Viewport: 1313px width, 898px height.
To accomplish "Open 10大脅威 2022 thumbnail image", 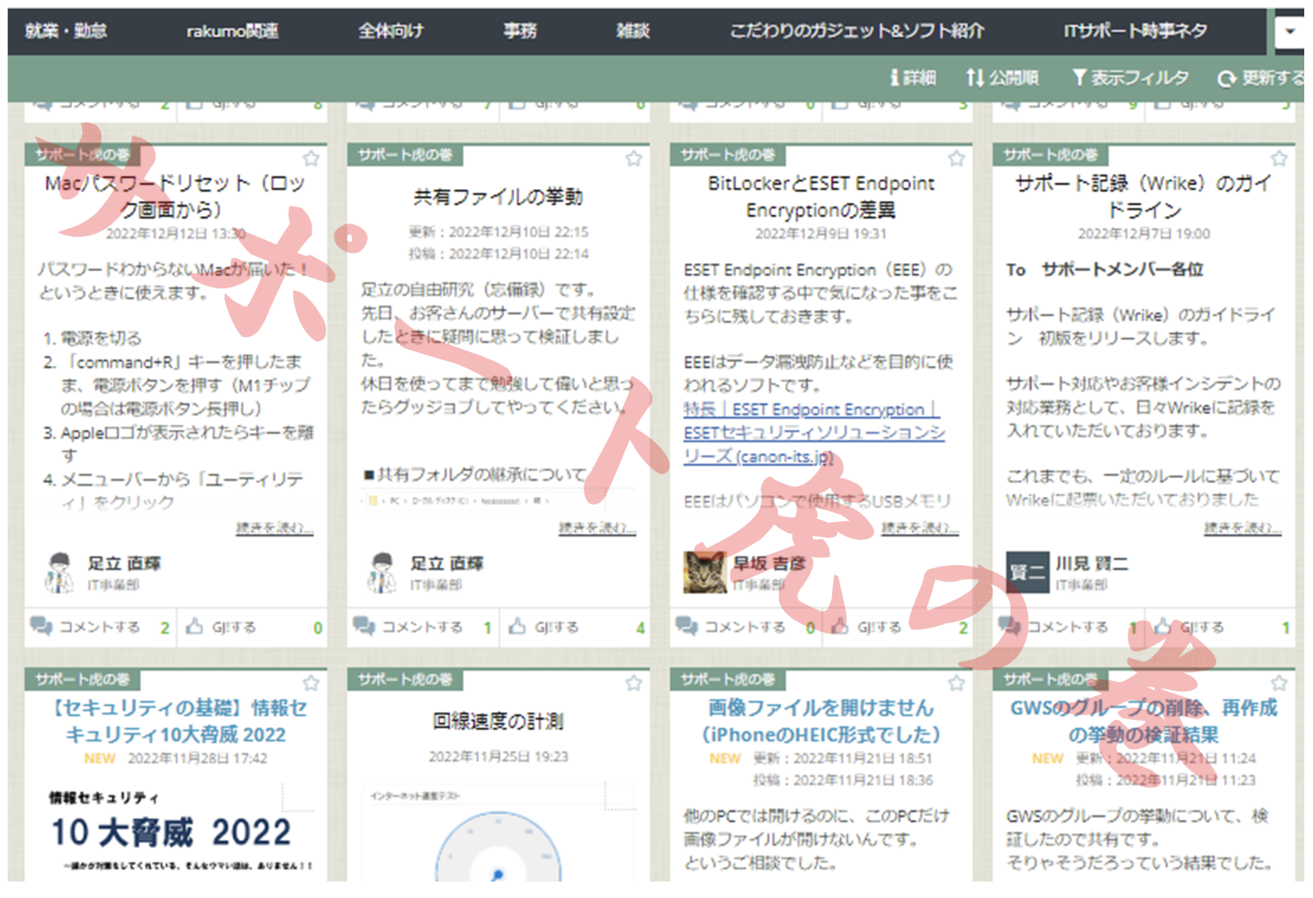I will click(x=181, y=830).
